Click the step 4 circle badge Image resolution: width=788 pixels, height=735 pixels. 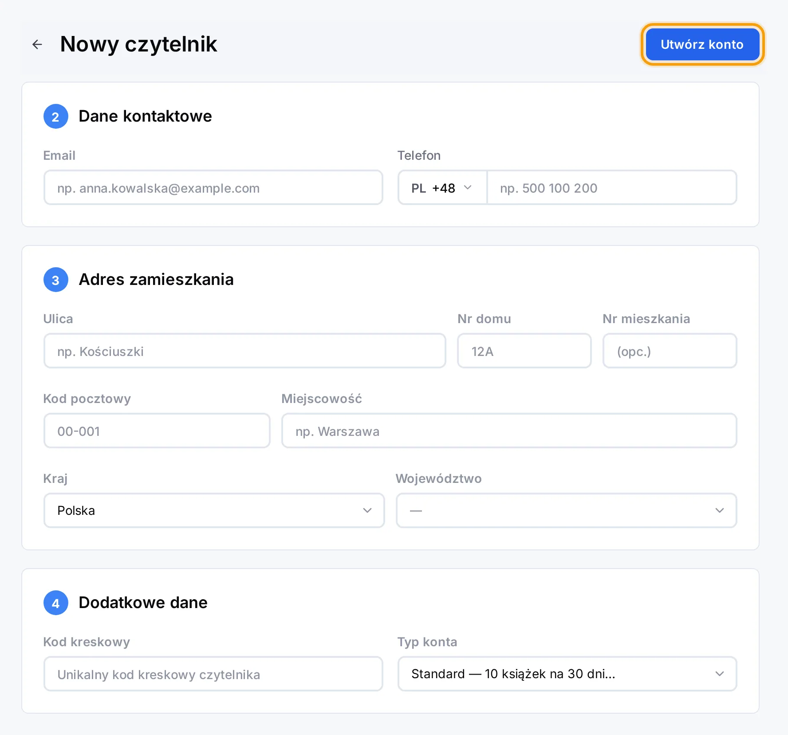(56, 603)
